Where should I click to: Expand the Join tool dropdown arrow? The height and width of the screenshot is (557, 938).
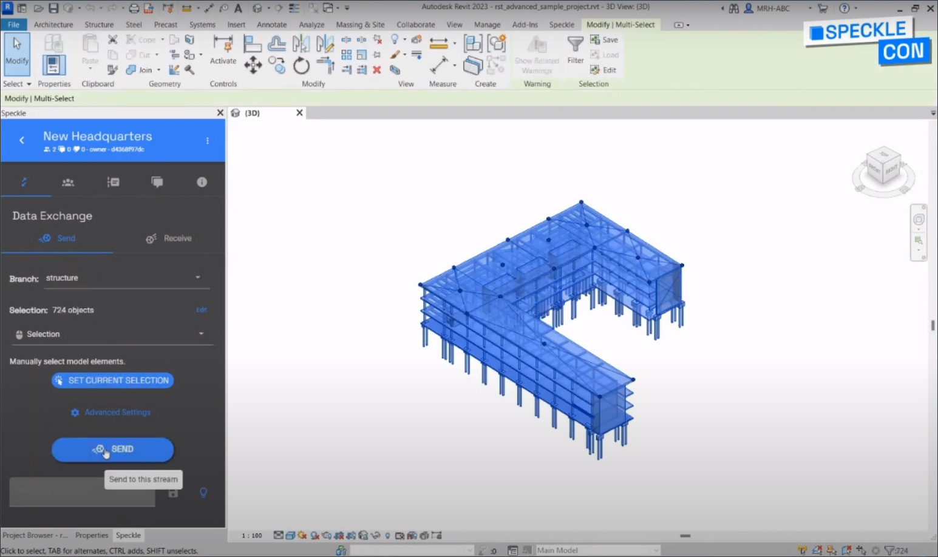158,70
